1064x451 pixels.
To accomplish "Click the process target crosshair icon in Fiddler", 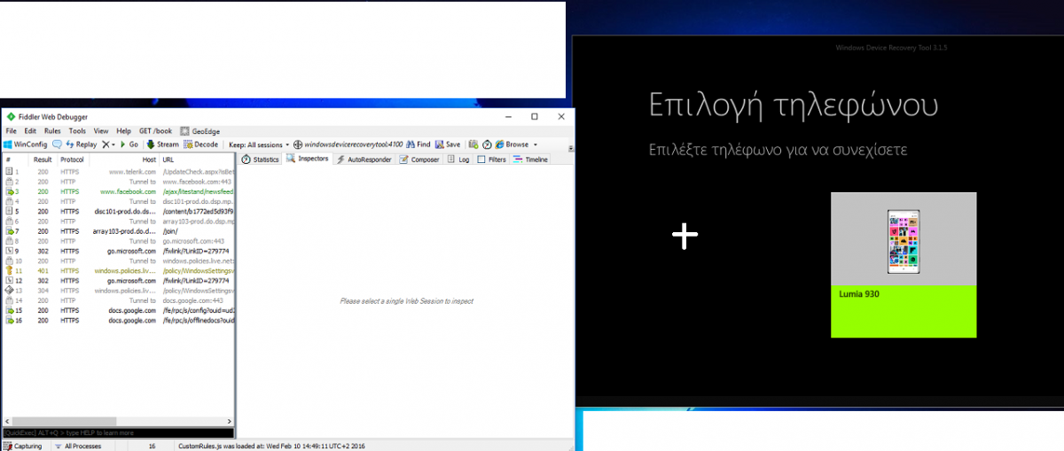I will click(x=298, y=144).
